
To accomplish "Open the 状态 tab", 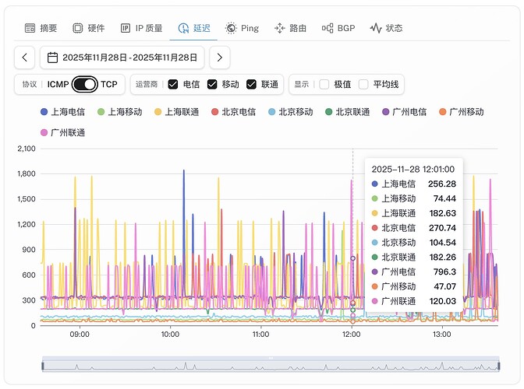I will 386,28.
